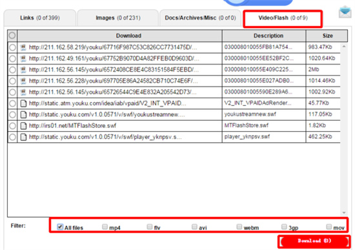
Task: Click the Description column header
Action: coord(264,36)
